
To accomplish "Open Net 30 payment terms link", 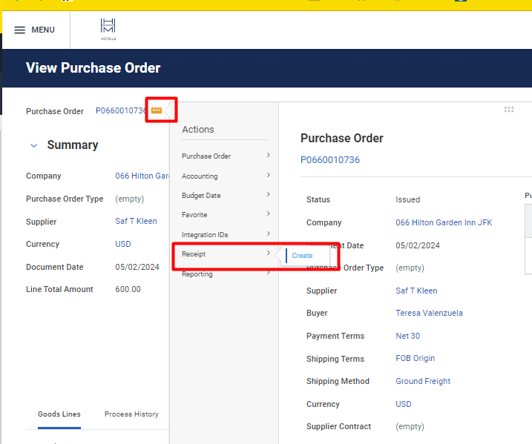I will (407, 336).
